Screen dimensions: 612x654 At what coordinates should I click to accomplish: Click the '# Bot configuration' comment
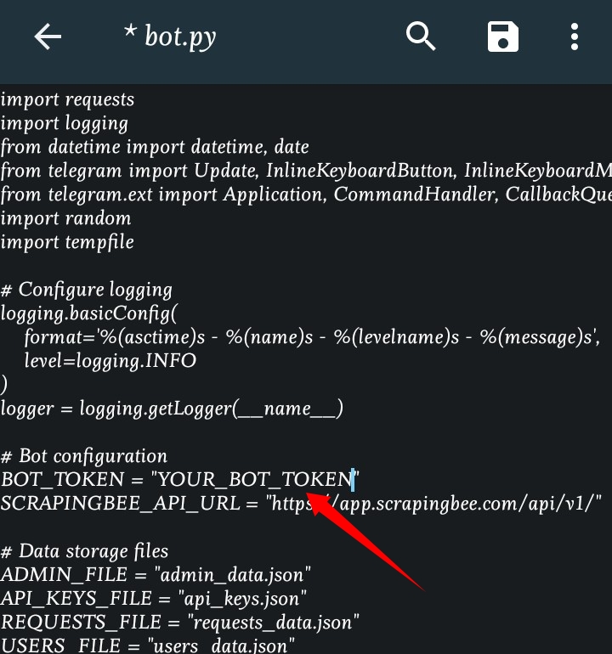pyautogui.click(x=85, y=456)
